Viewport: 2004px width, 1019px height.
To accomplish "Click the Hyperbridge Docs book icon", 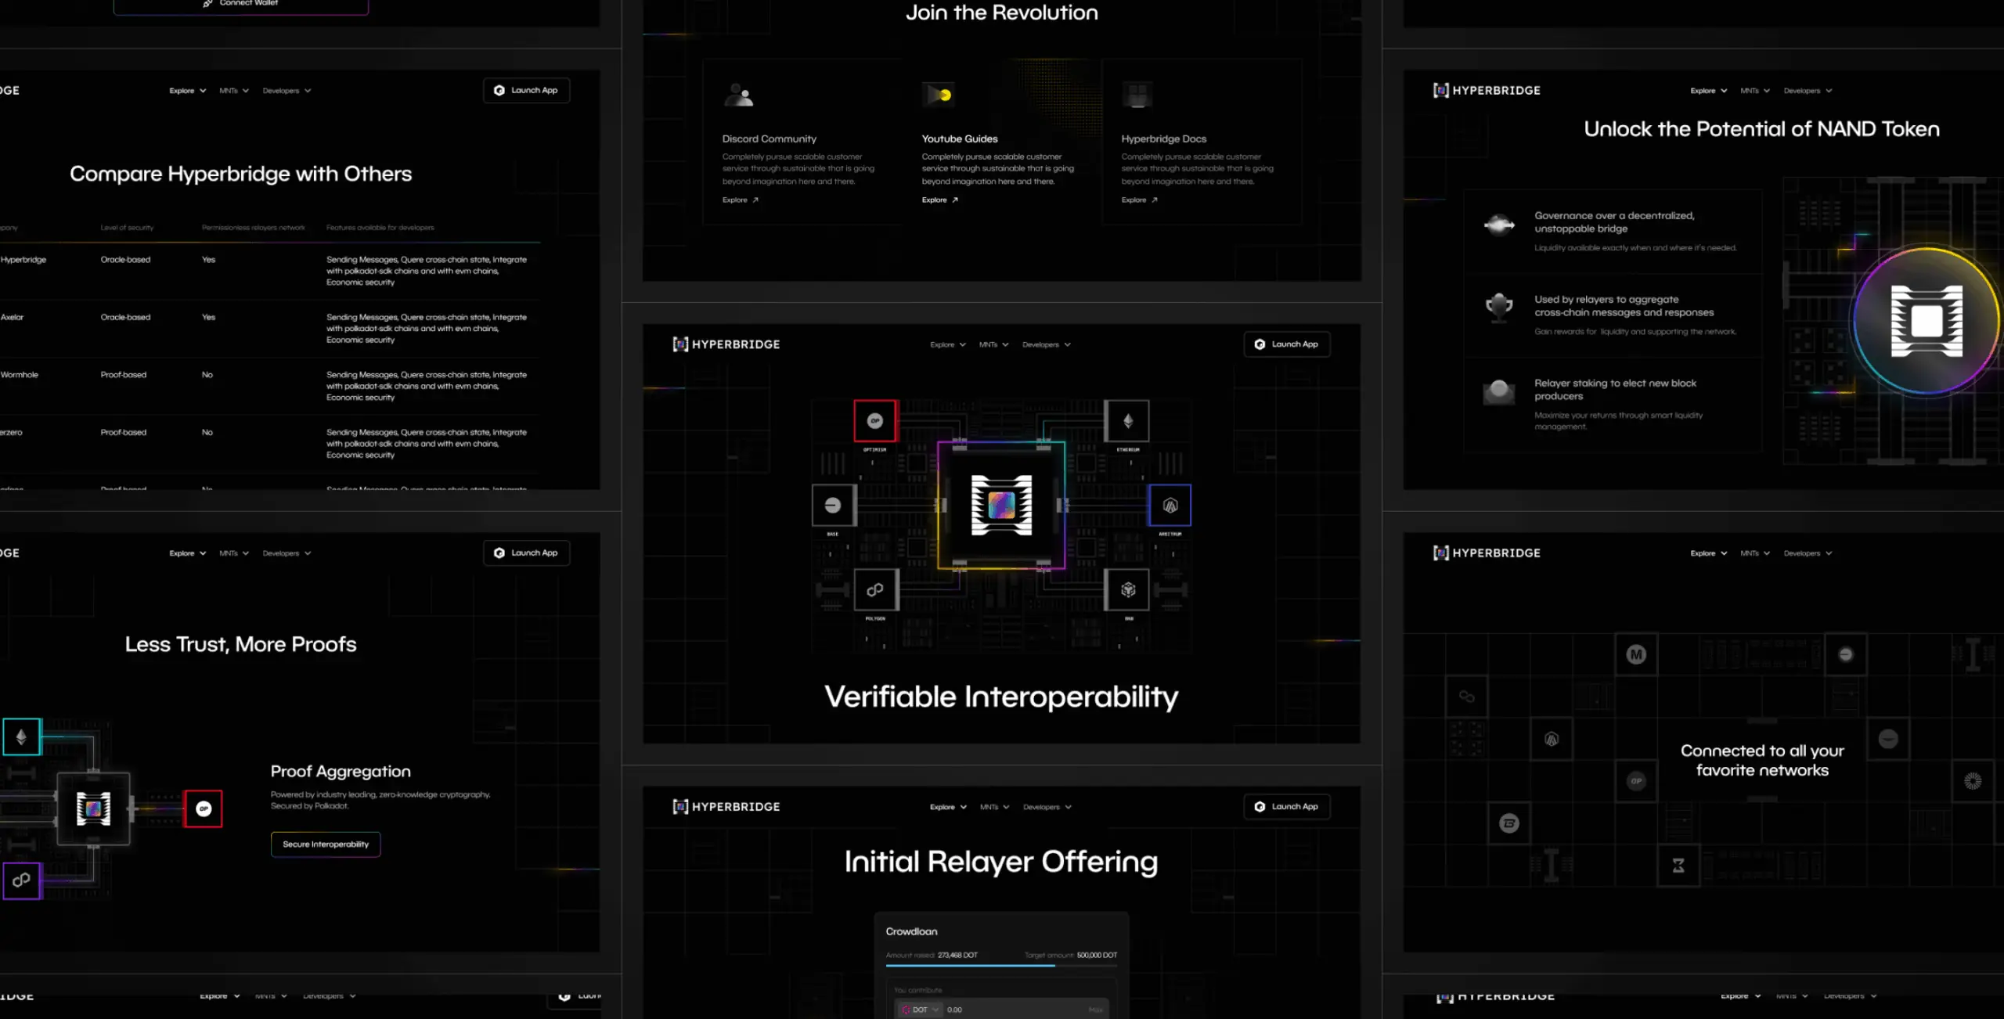I will click(1137, 95).
